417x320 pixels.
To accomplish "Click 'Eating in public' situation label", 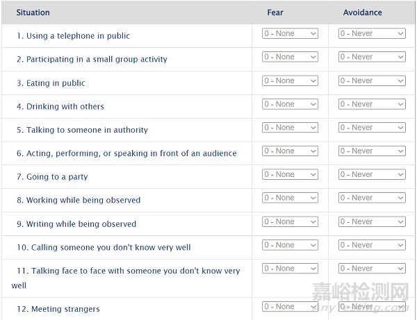I will coord(56,83).
